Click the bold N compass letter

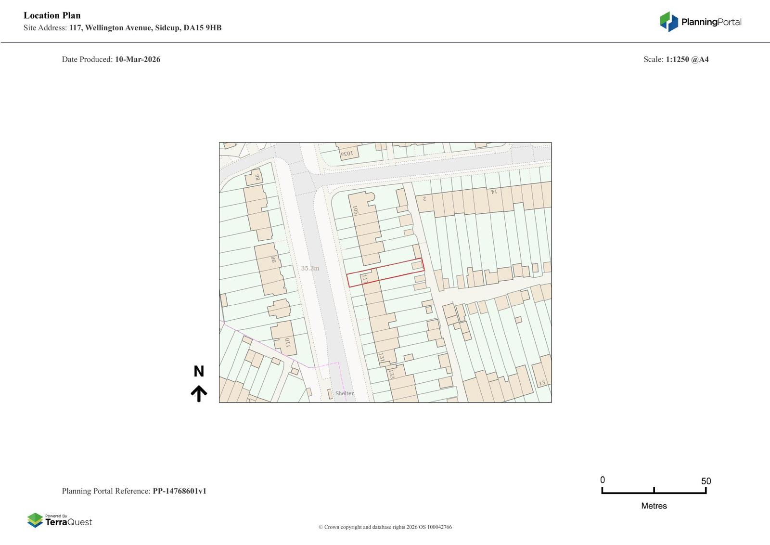[199, 371]
